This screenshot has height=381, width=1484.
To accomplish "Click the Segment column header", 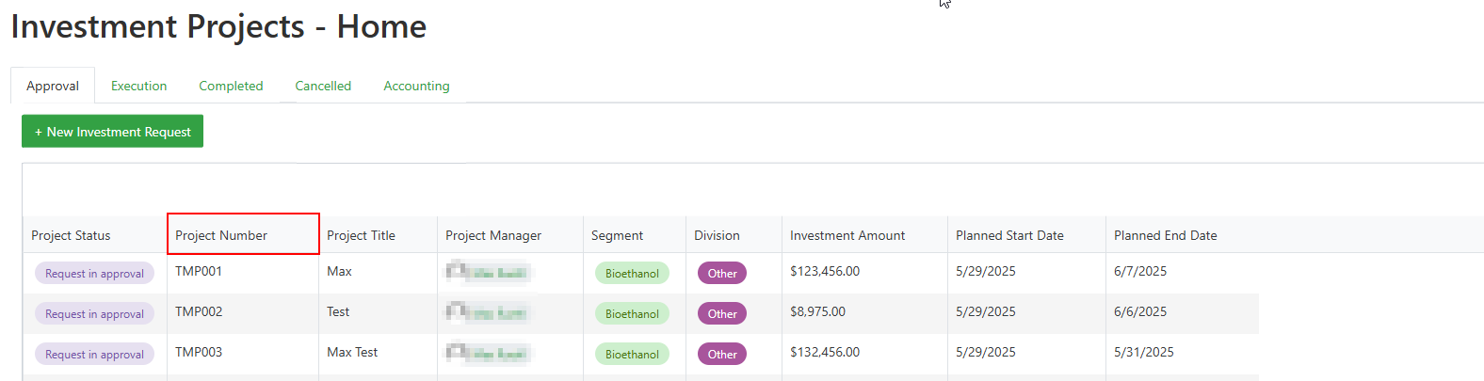I will tap(617, 235).
